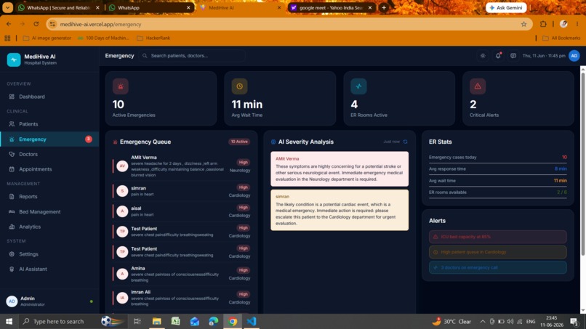Toggle the light/dark theme sun icon
This screenshot has width=586, height=329.
[483, 56]
